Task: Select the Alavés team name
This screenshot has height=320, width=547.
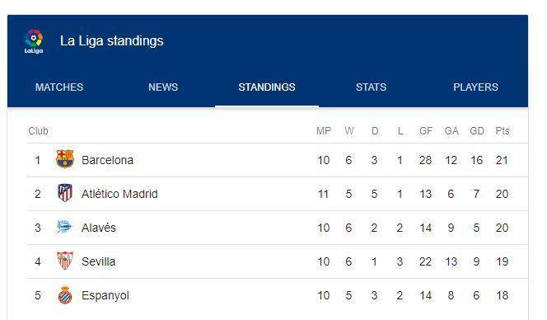Action: point(99,228)
